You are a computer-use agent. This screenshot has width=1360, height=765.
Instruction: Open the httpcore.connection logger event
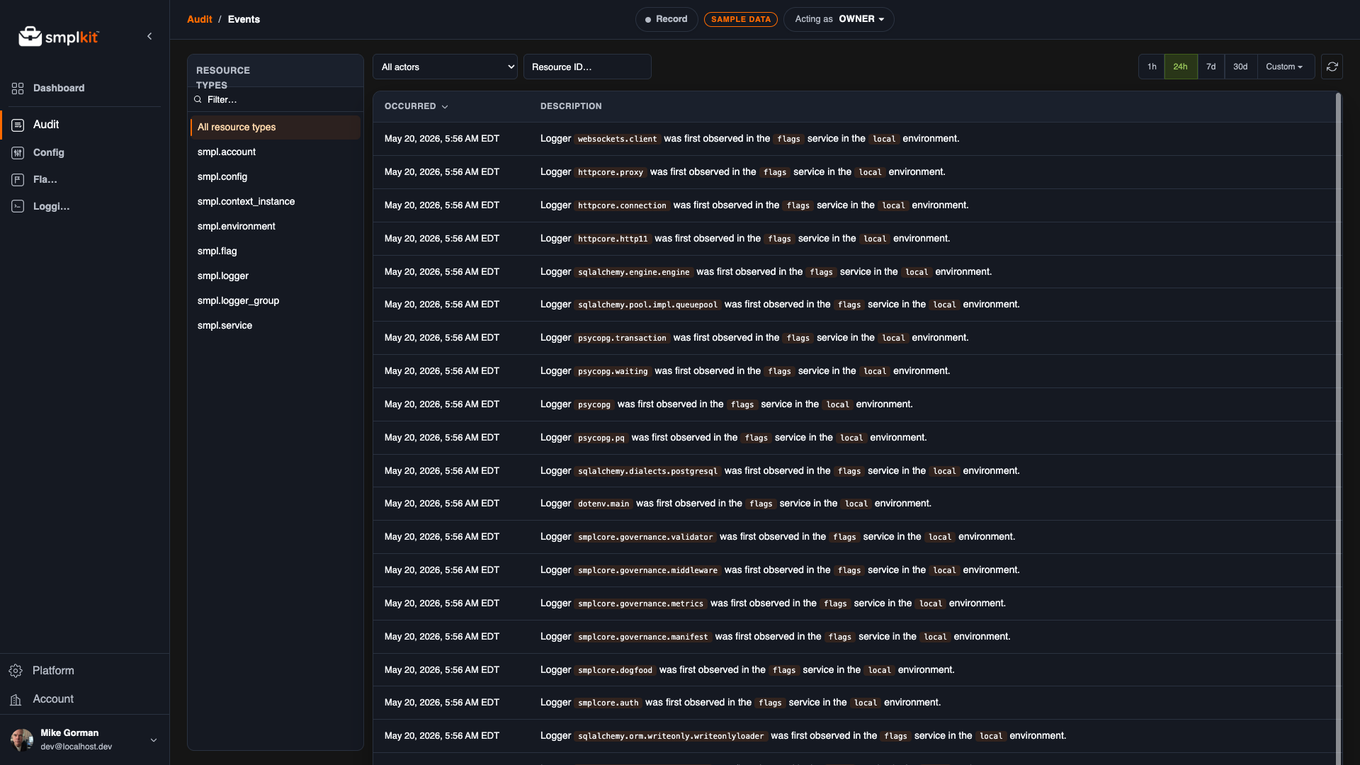click(x=854, y=205)
